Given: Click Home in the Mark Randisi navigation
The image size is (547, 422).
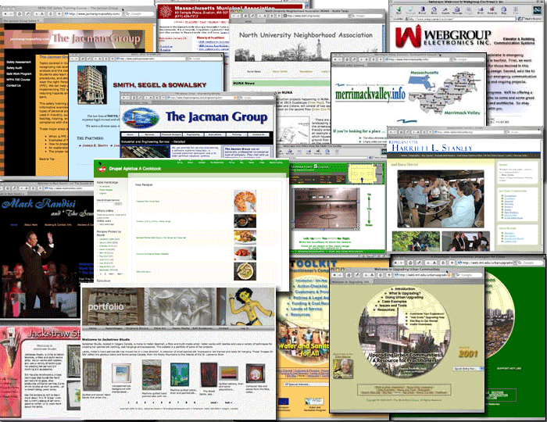Looking at the screenshot, I should click(13, 225).
